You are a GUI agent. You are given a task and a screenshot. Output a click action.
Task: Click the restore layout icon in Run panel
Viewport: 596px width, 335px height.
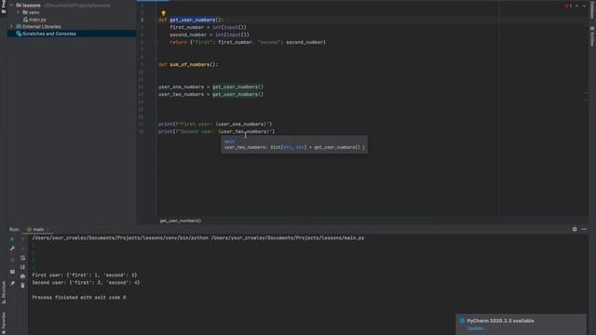[12, 272]
